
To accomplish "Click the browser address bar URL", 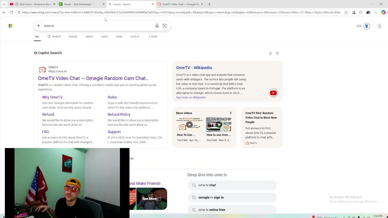I will coord(182,12).
